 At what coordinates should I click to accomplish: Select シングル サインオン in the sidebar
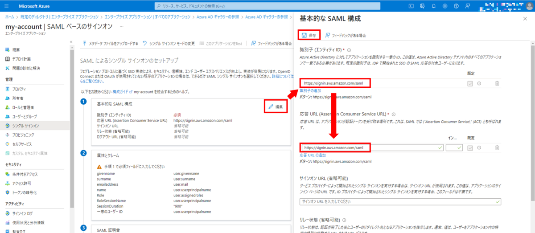tap(26, 125)
